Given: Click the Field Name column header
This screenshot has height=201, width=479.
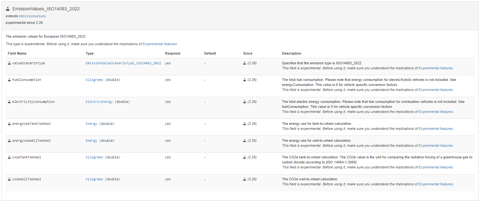Looking at the screenshot, I should [17, 53].
